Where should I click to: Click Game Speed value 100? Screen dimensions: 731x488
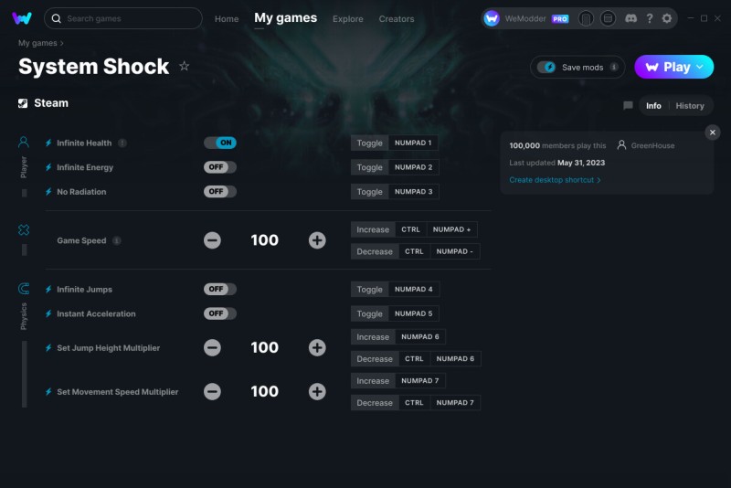point(264,240)
